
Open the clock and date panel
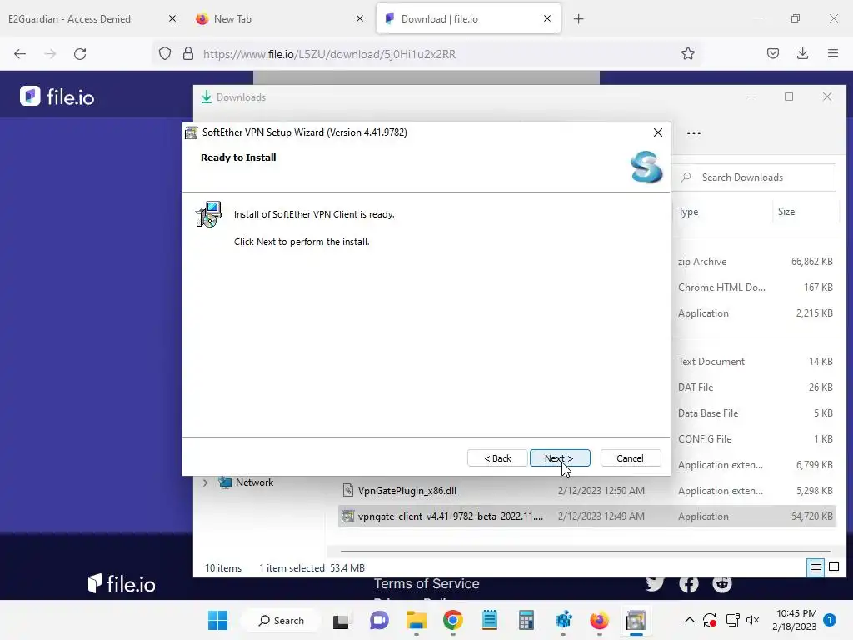[795, 620]
